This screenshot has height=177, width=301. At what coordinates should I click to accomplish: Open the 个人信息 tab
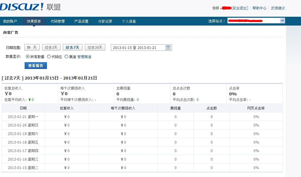[x=129, y=21]
